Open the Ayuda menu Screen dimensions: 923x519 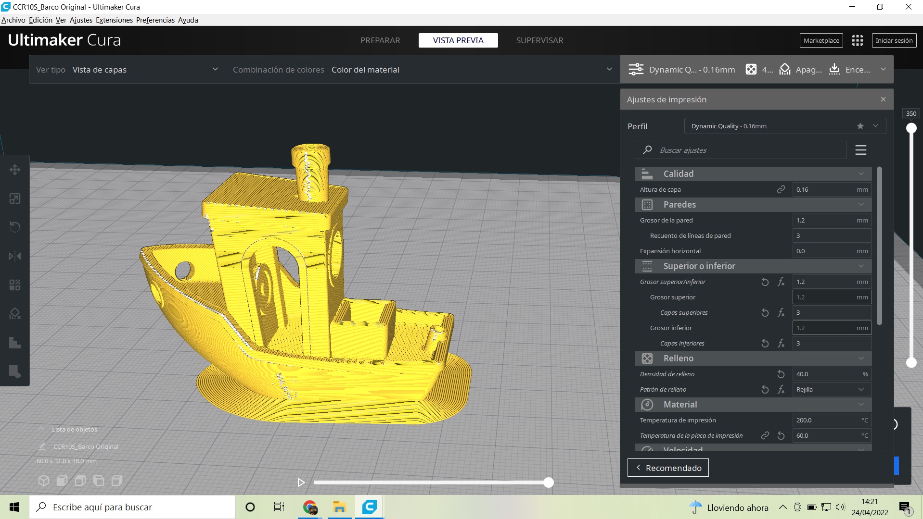click(188, 20)
